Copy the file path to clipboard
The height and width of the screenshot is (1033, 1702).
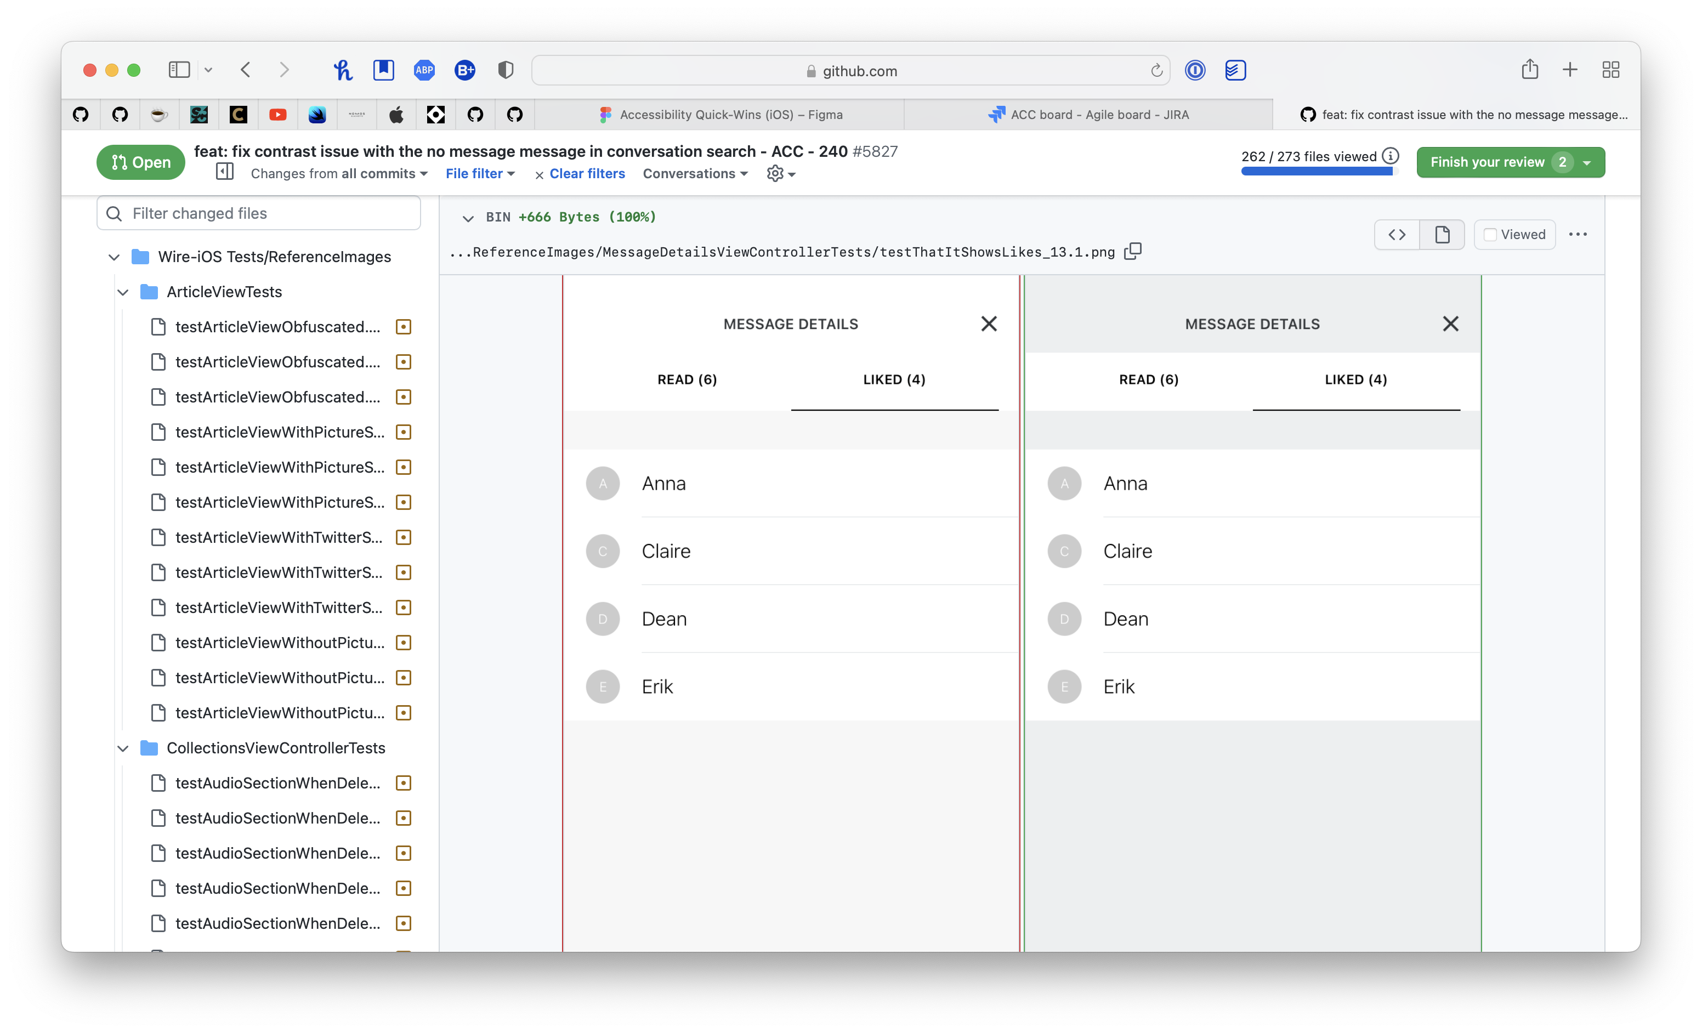click(x=1133, y=251)
